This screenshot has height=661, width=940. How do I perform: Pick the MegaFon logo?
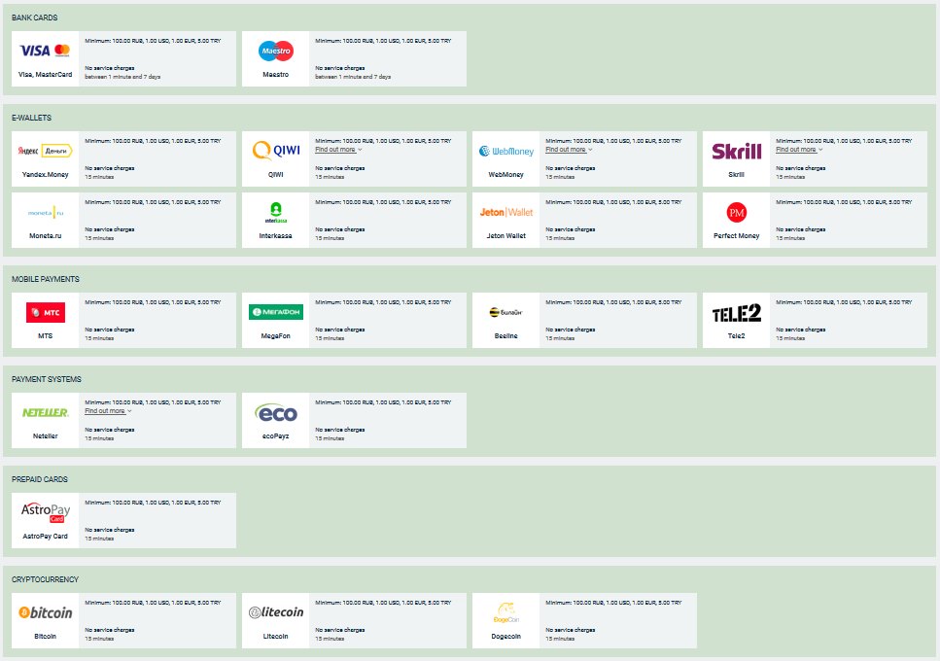point(276,312)
